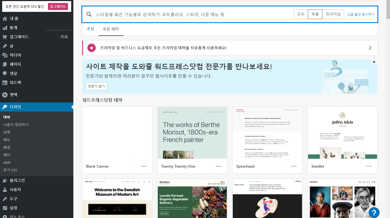Select the 모두 (All) filter

(301, 14)
